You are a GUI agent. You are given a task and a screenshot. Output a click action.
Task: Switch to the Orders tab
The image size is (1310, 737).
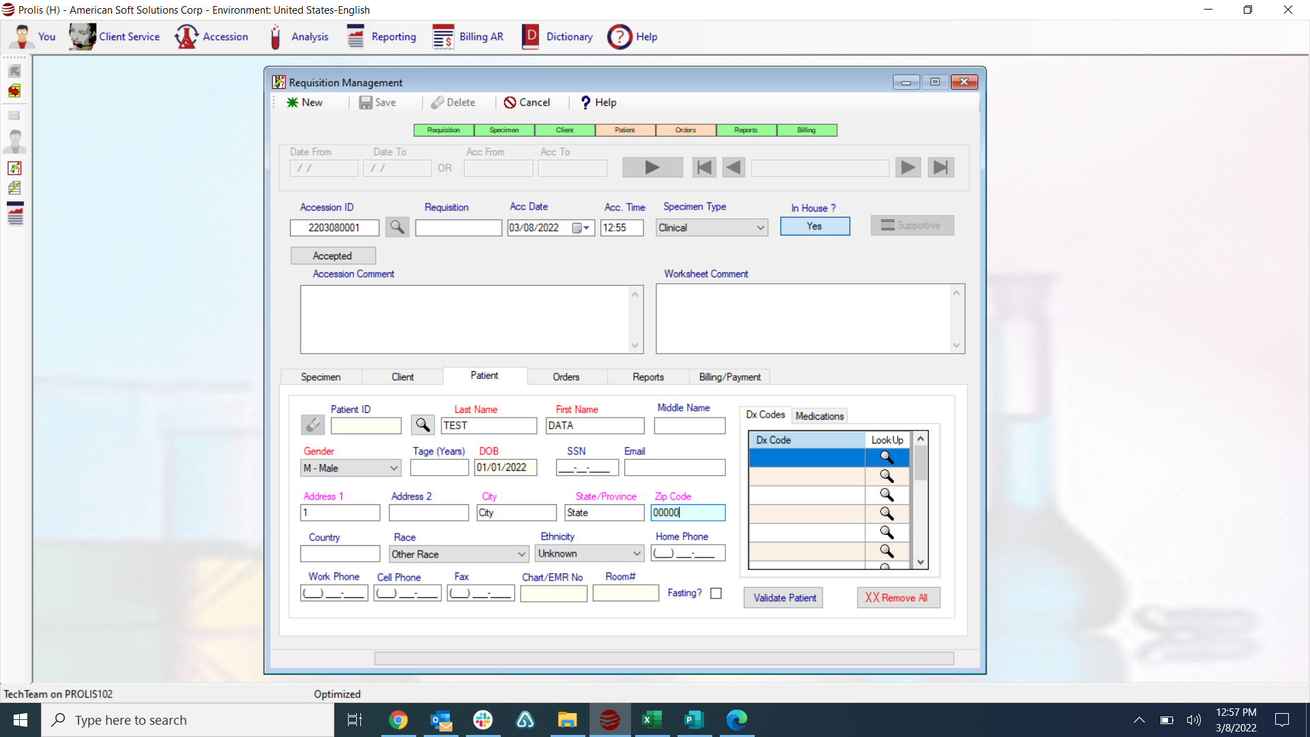[566, 377]
